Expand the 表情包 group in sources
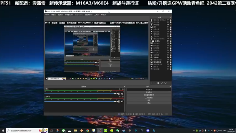Viewport: 236px width, 133px height. (x=151, y=41)
